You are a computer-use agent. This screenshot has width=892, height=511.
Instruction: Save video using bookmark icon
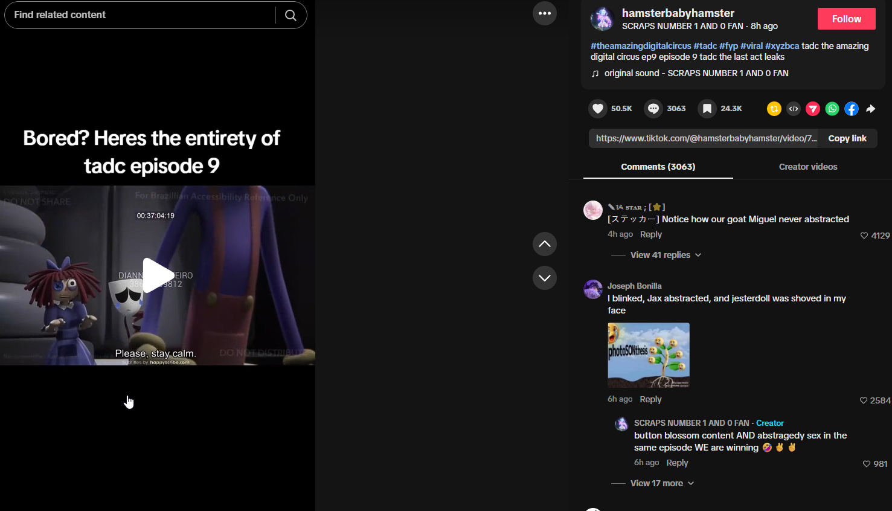pyautogui.click(x=707, y=108)
